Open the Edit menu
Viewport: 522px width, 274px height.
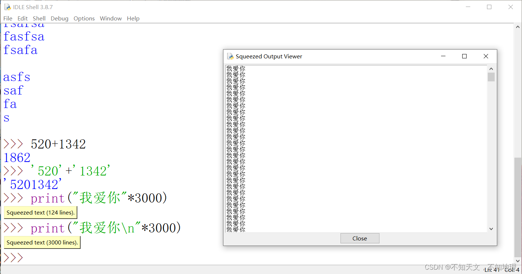click(x=22, y=18)
